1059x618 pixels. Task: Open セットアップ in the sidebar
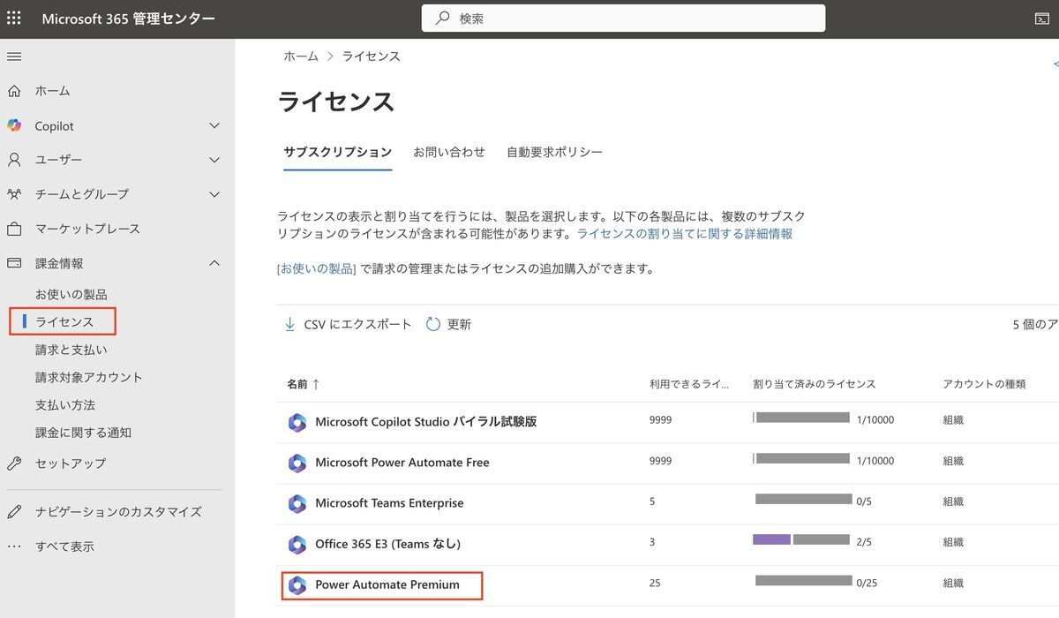(71, 463)
